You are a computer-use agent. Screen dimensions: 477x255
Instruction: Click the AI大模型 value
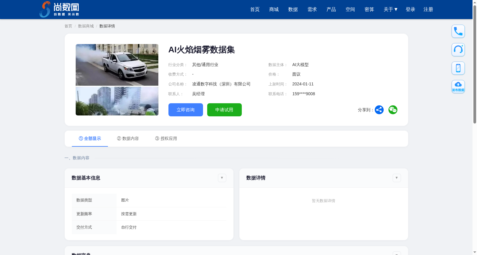tap(300, 65)
